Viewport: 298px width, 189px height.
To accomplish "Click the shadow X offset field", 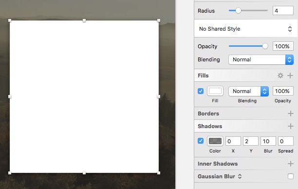I will [233, 141].
